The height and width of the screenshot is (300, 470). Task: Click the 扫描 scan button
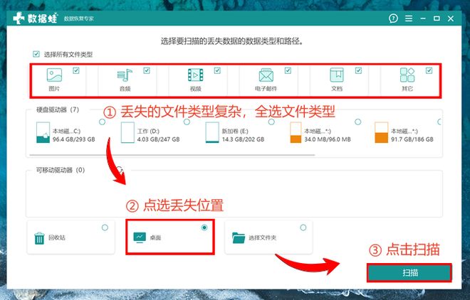point(409,273)
